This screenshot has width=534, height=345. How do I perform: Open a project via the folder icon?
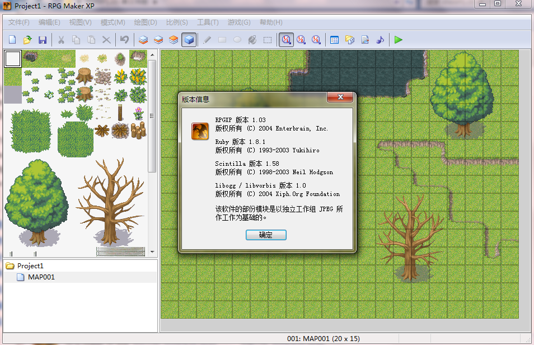27,40
